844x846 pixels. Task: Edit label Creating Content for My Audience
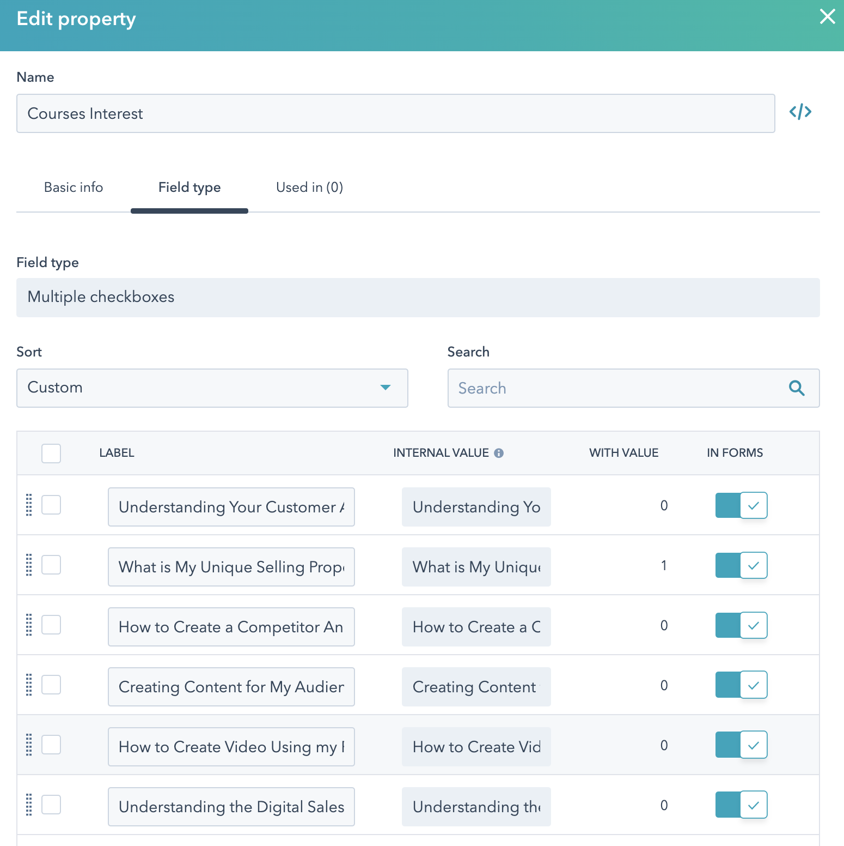pyautogui.click(x=231, y=687)
